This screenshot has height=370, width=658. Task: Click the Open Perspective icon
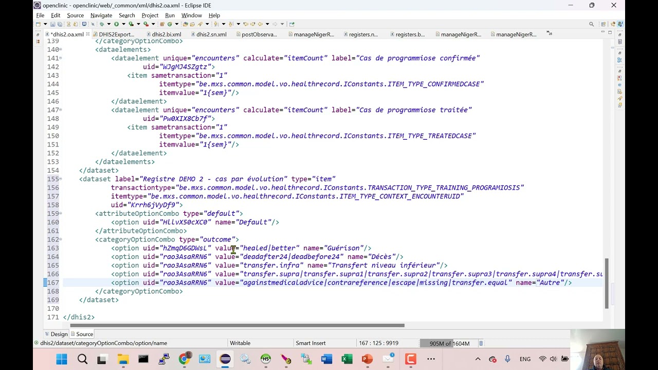603,24
